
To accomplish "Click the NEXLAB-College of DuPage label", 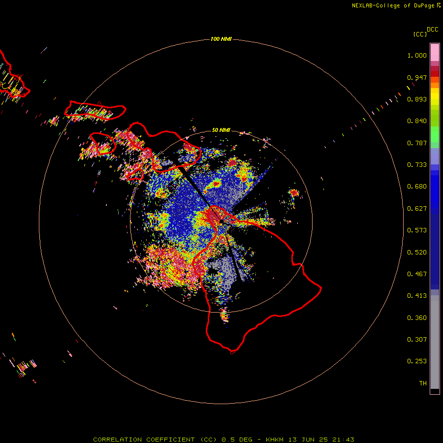I will click(x=393, y=5).
